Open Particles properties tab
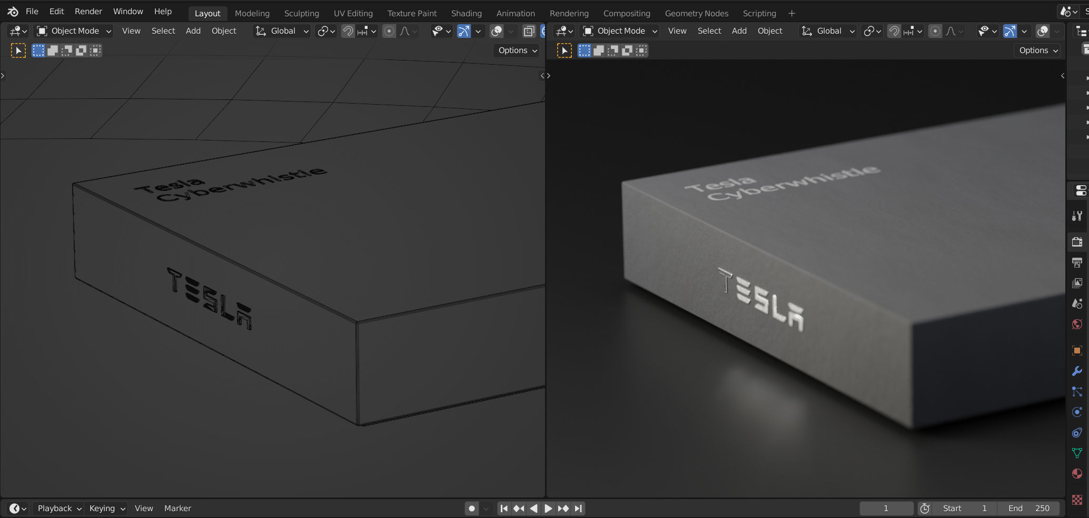 tap(1077, 391)
